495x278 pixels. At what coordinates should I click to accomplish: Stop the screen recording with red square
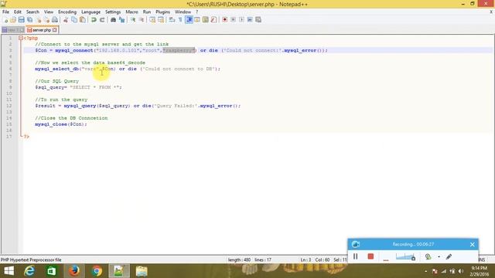pyautogui.click(x=370, y=256)
